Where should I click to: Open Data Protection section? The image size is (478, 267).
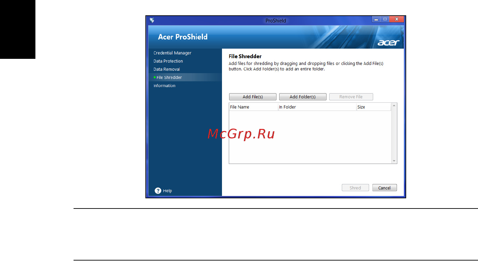click(168, 61)
